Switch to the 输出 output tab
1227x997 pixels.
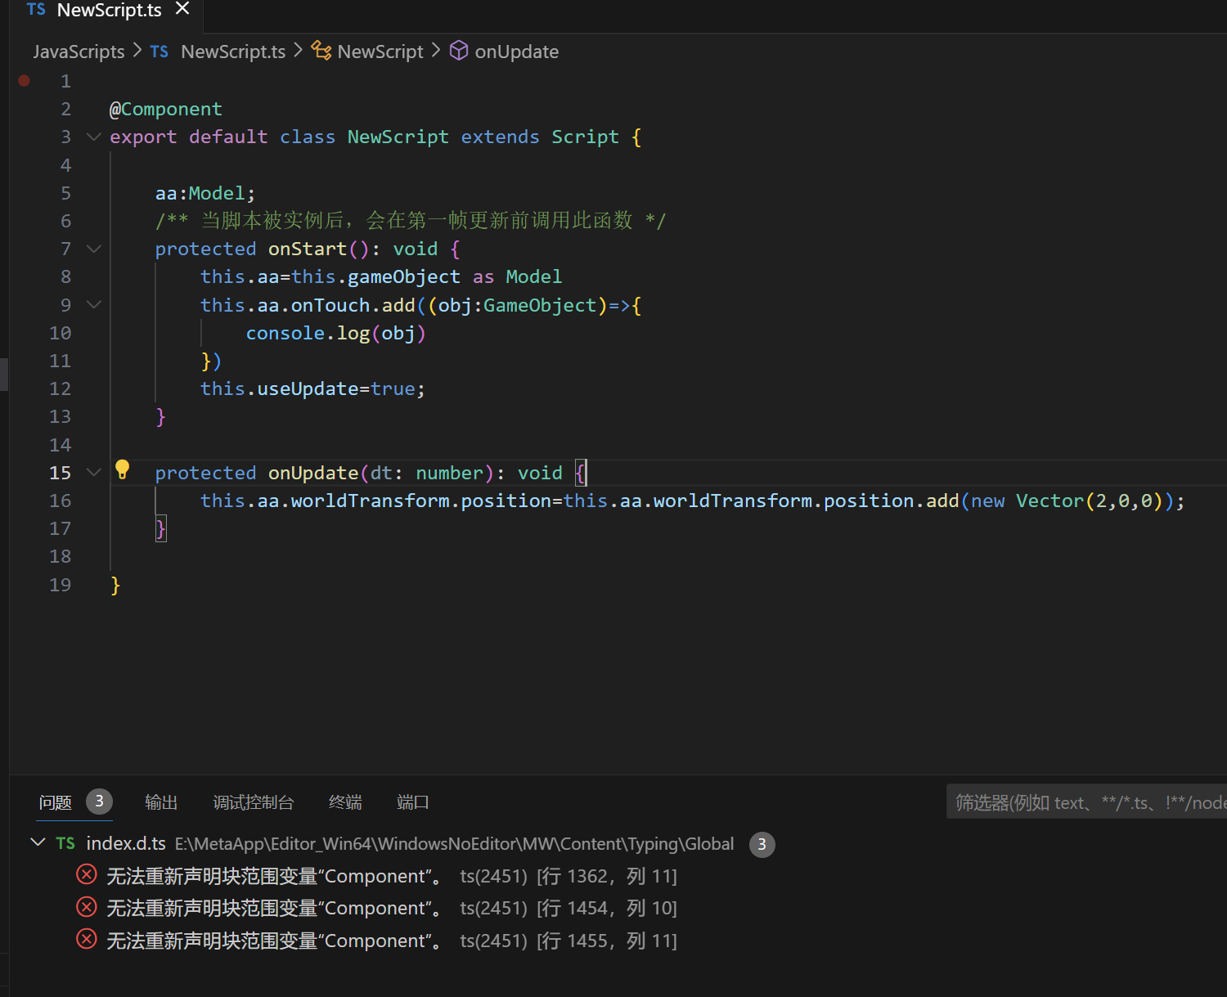pos(161,802)
